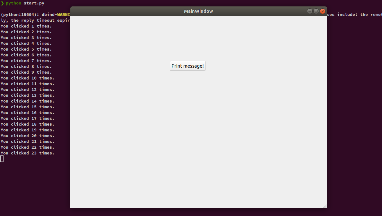
Task: Click the "the reply timeout" warning line
Action: [35, 21]
